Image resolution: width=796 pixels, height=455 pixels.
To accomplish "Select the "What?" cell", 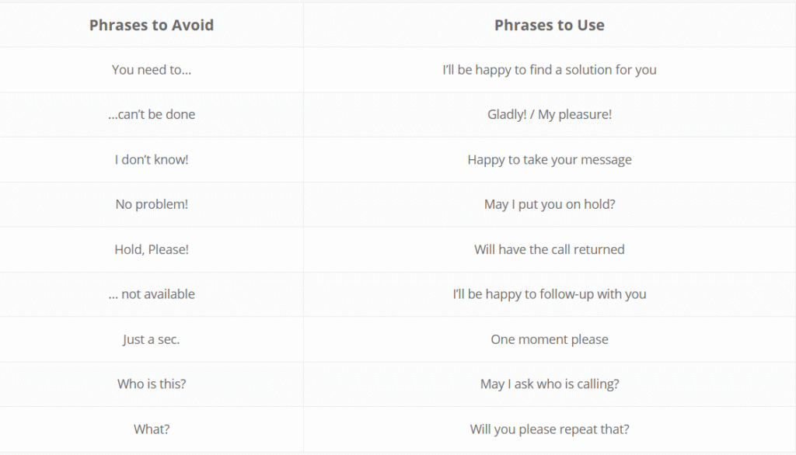I will (152, 429).
